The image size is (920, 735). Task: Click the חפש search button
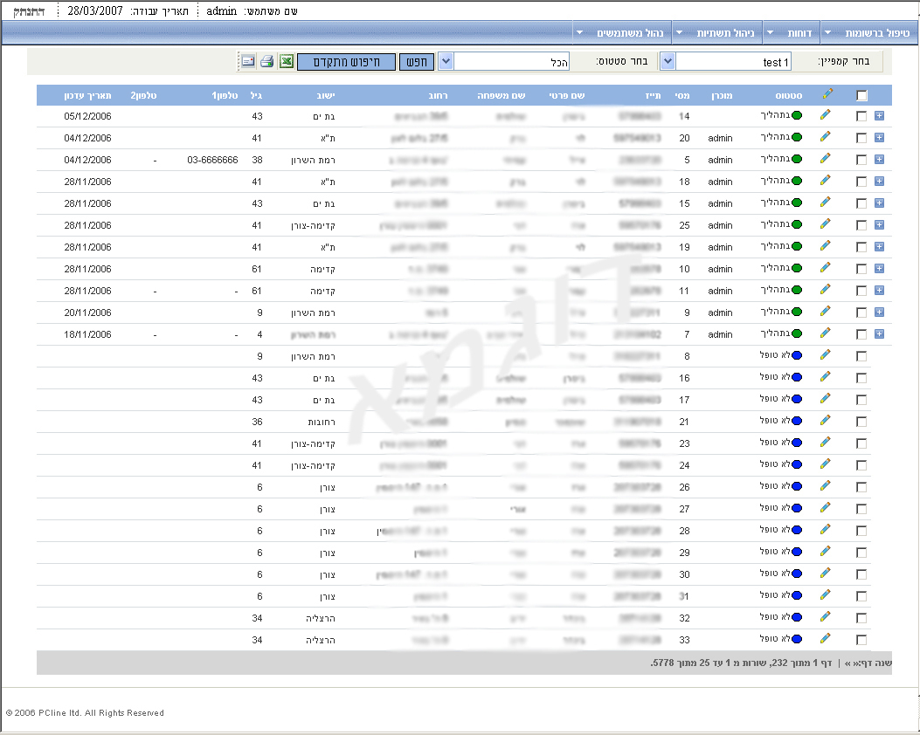[x=417, y=62]
